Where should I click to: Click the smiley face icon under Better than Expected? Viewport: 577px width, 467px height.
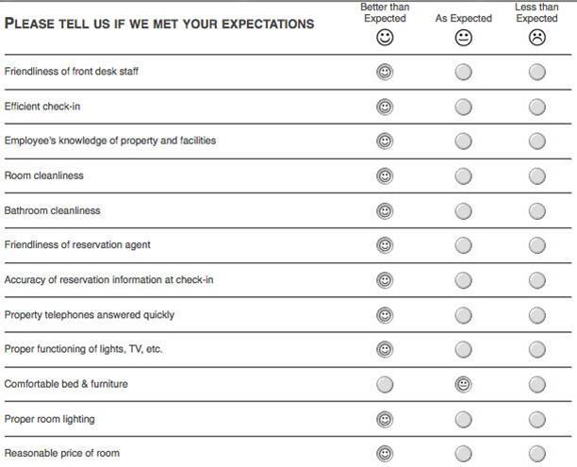[385, 37]
